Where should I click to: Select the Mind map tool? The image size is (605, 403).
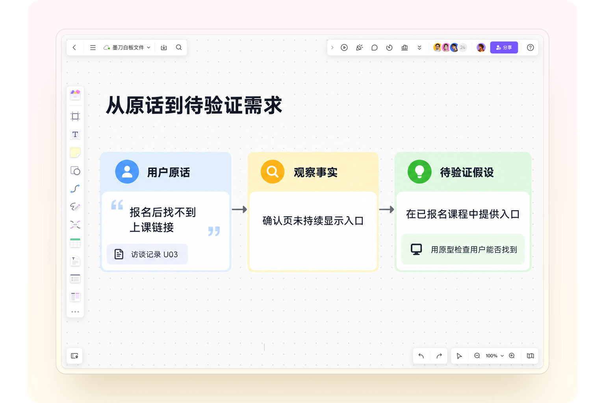point(75,225)
